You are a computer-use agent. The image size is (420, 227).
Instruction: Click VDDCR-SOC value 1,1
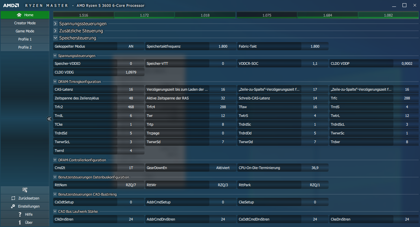pos(315,63)
